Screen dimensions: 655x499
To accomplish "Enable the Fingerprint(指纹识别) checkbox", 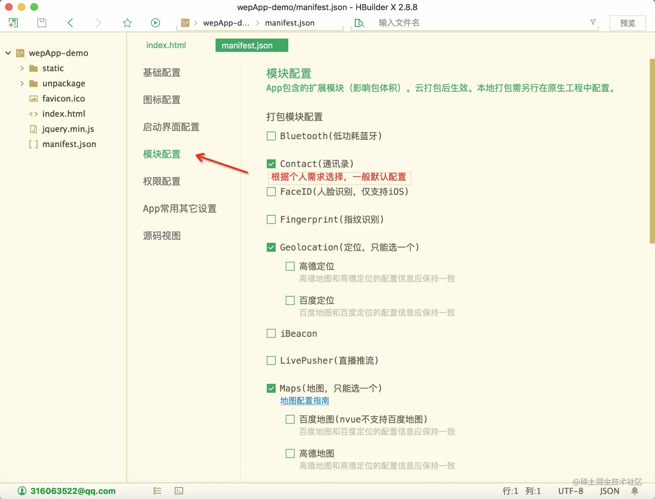I will [x=271, y=220].
